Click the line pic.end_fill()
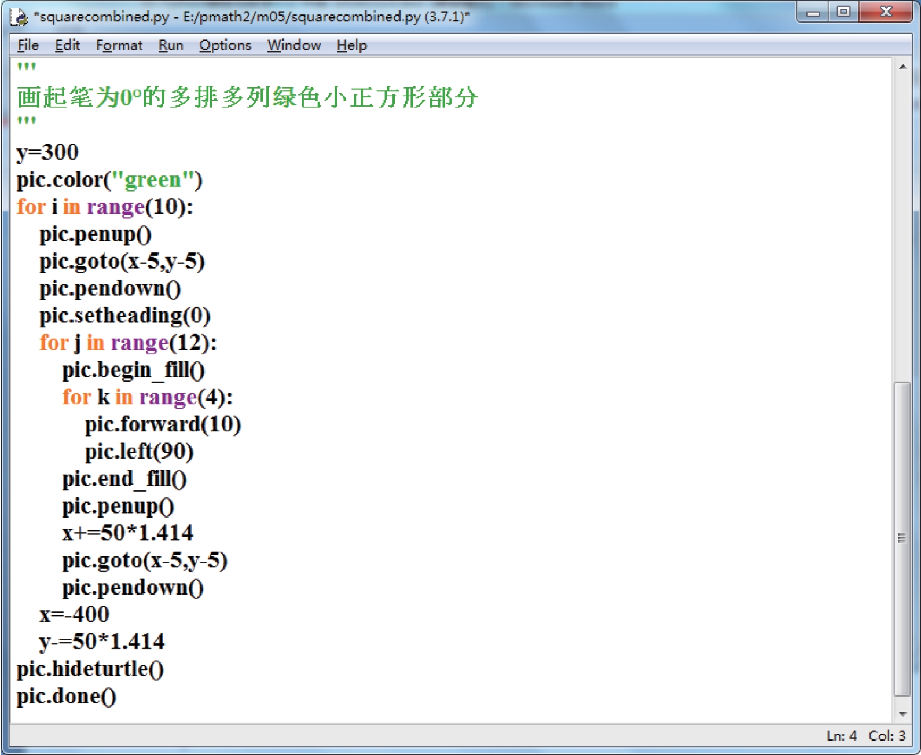Screen dimensions: 921x755 124,479
